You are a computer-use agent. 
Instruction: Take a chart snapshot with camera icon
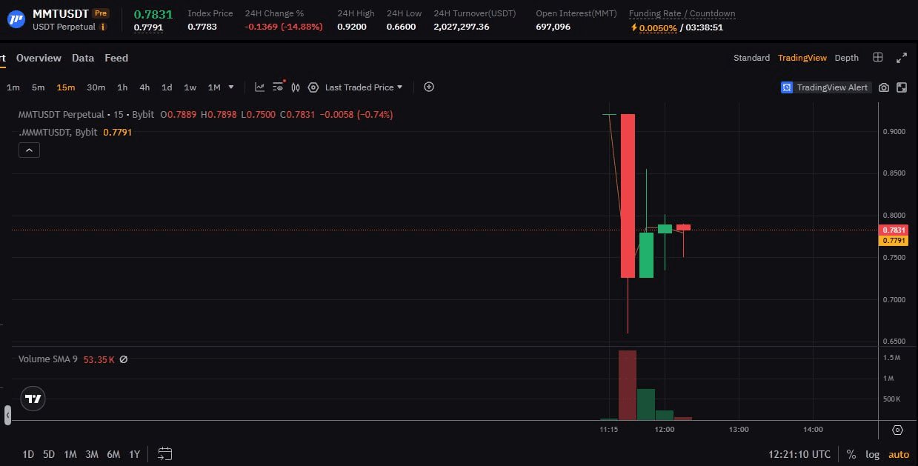point(884,87)
